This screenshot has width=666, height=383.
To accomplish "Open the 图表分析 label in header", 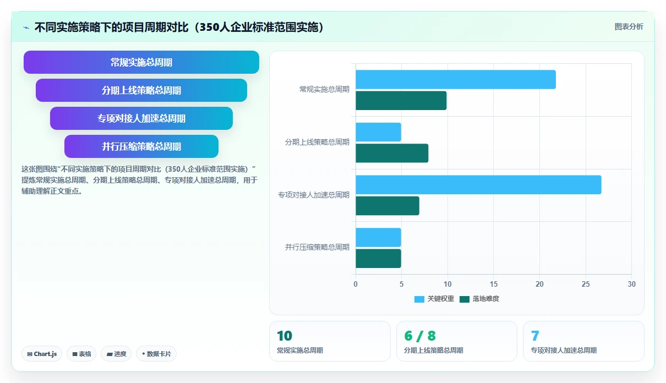I will 629,26.
